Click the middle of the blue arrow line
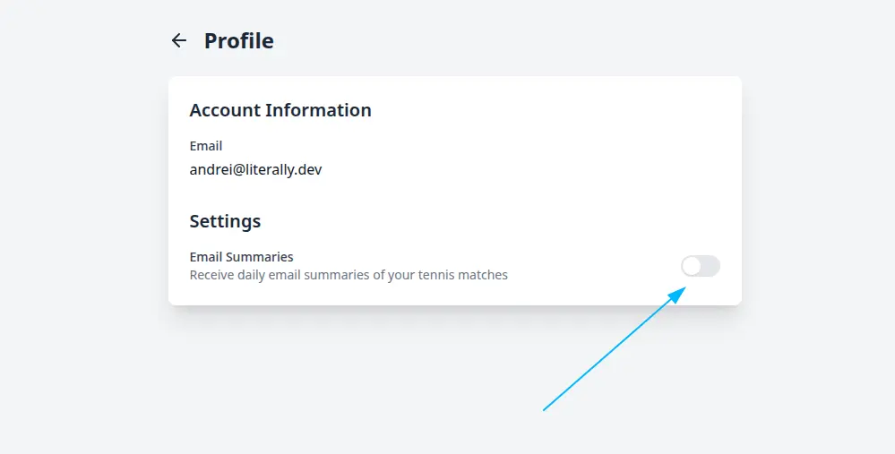Viewport: 895px width, 454px height. [x=614, y=350]
